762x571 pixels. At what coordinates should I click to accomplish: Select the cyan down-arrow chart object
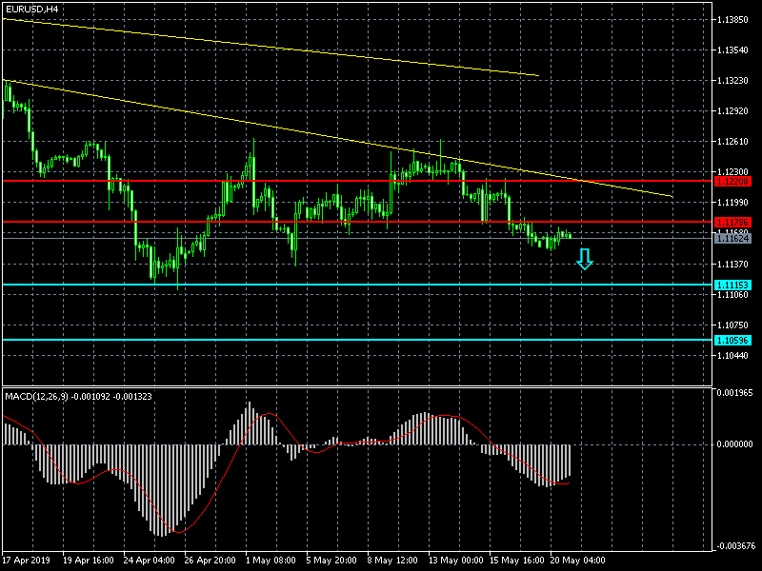585,259
